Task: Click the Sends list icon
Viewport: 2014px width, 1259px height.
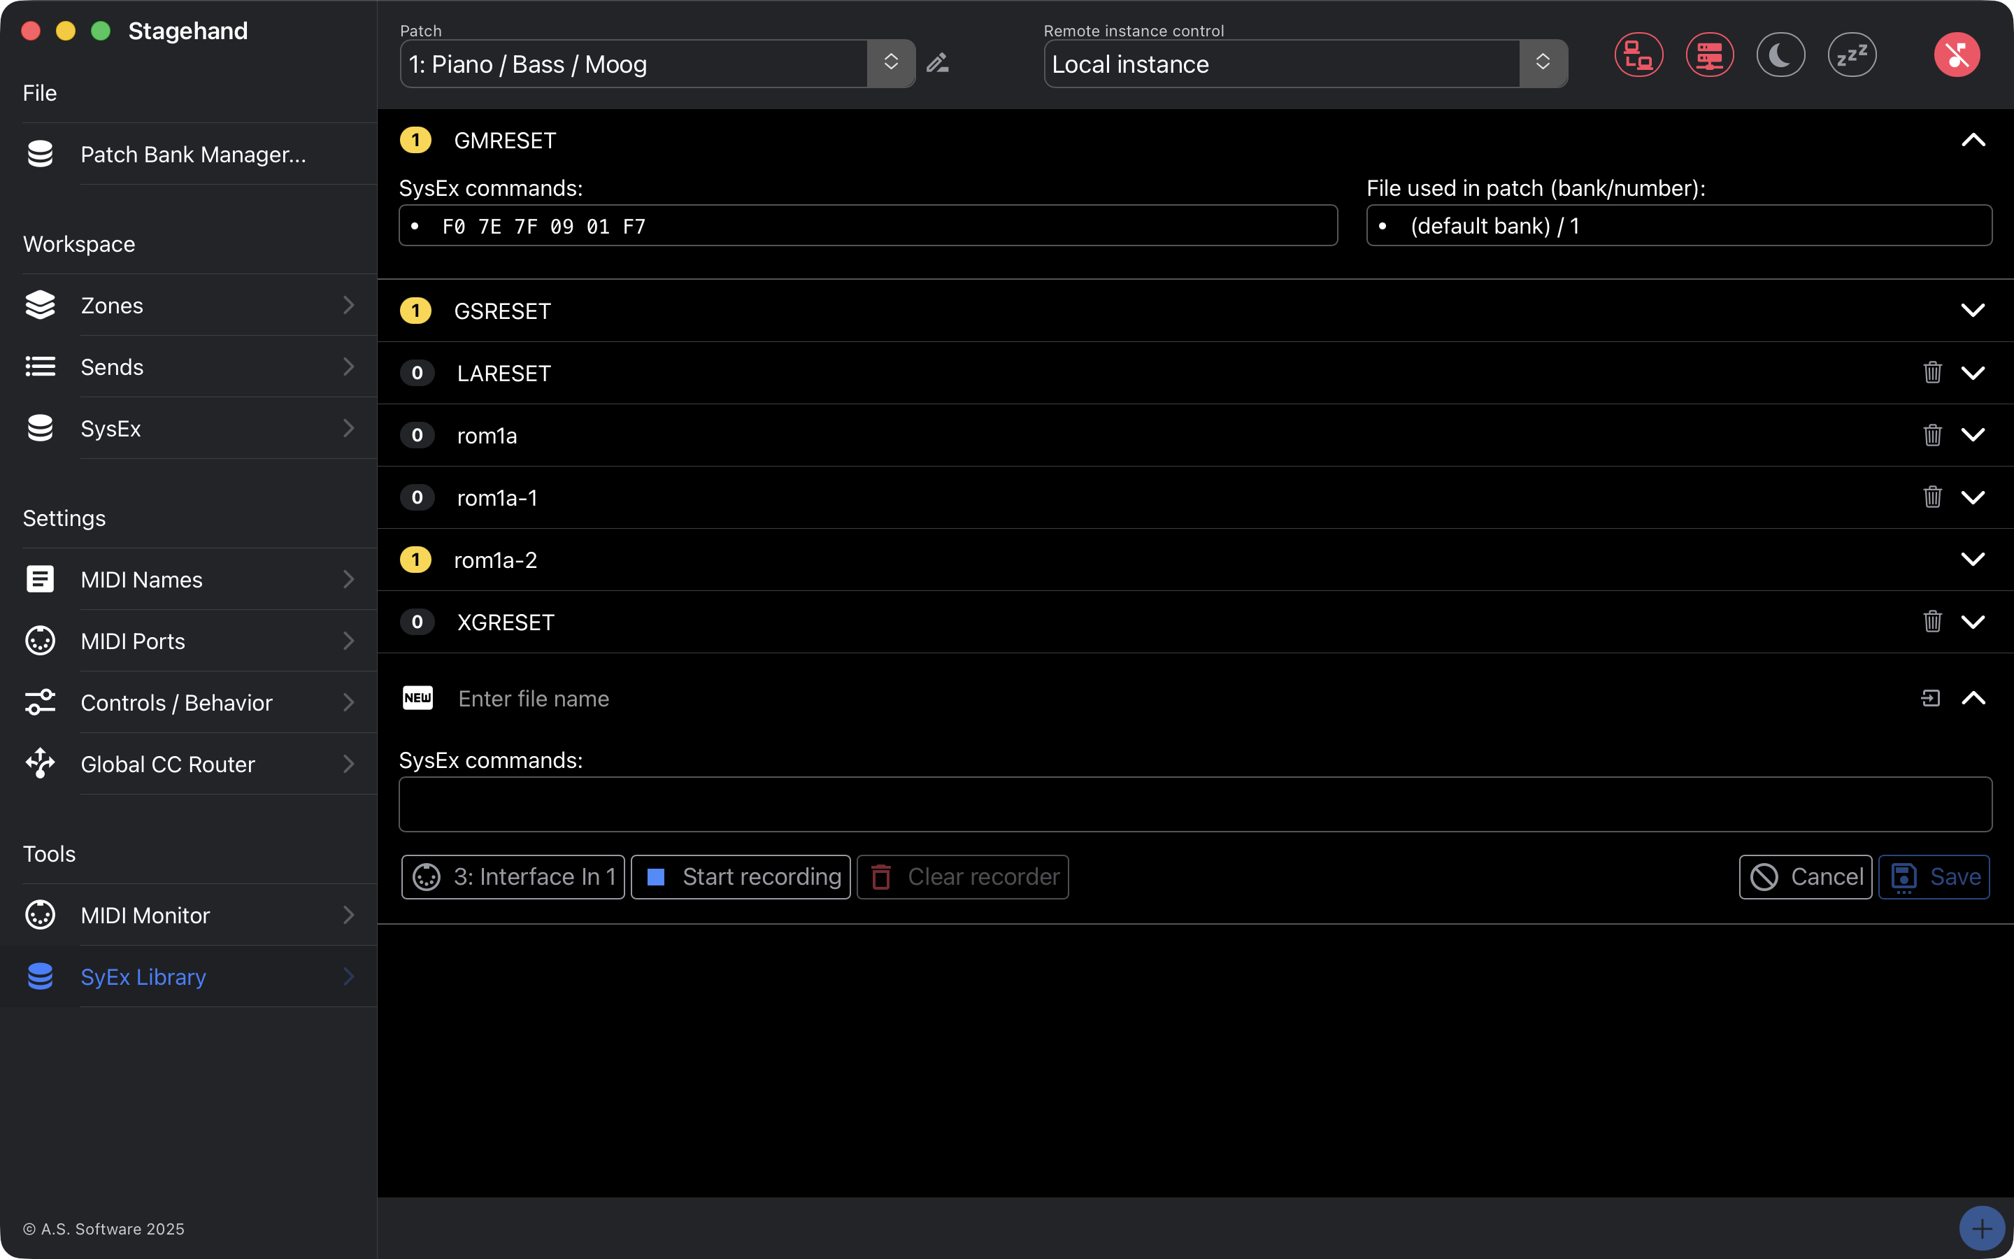Action: [40, 367]
